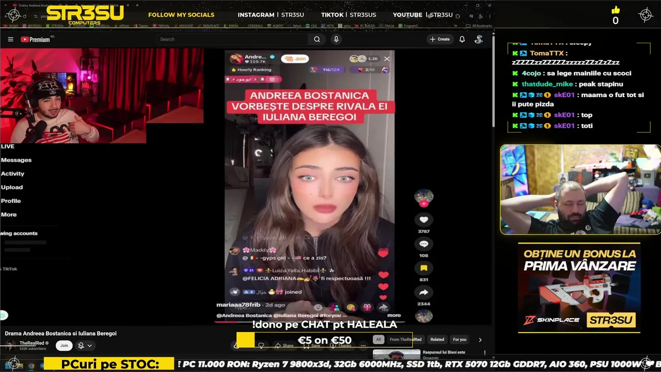
Task: Open the AQIRYS bookmark
Action: click(275, 25)
